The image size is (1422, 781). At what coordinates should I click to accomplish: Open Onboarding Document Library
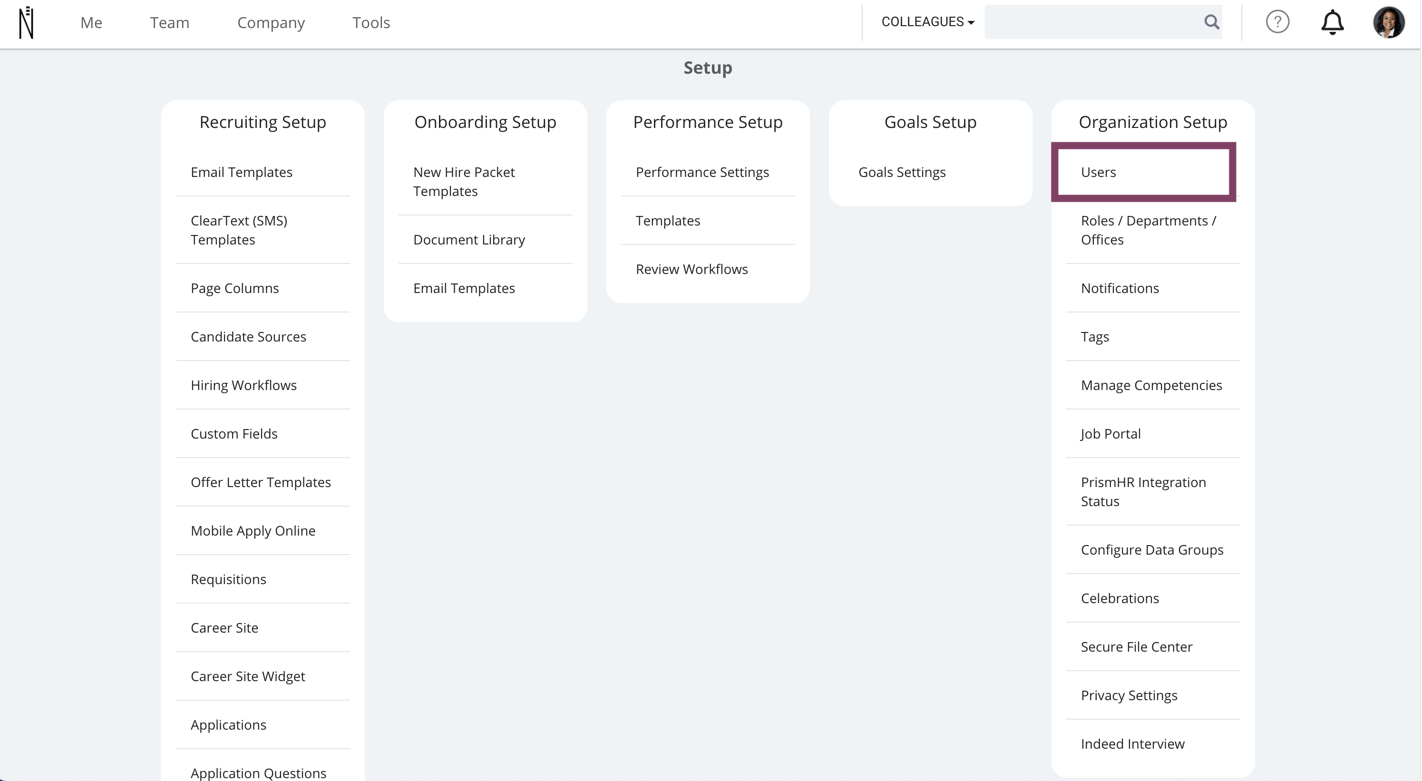[468, 240]
